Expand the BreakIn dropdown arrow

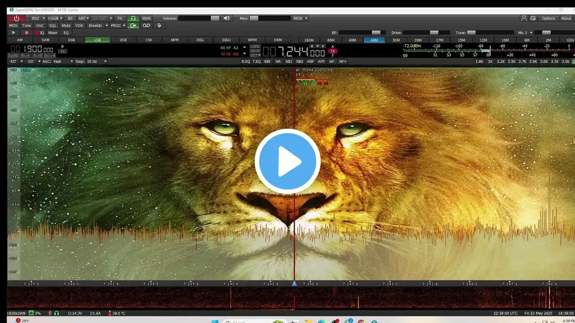pos(107,26)
